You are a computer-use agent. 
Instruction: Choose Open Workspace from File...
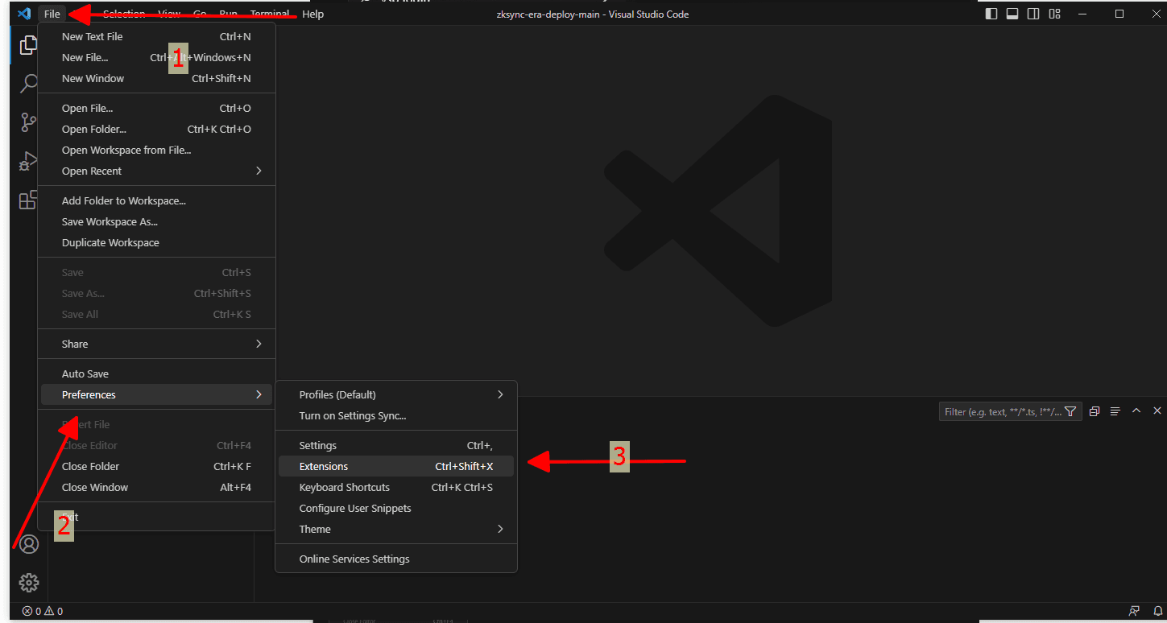156,150
